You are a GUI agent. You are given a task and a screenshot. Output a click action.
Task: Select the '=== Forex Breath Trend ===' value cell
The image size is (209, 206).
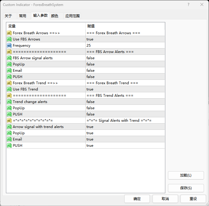125,83
